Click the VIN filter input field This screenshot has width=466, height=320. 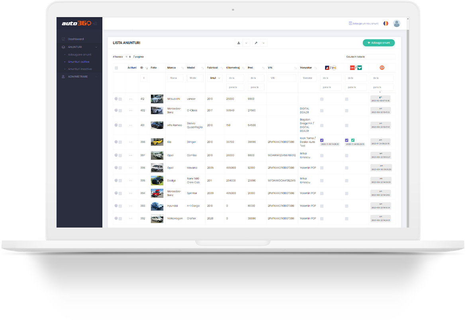tap(282, 78)
